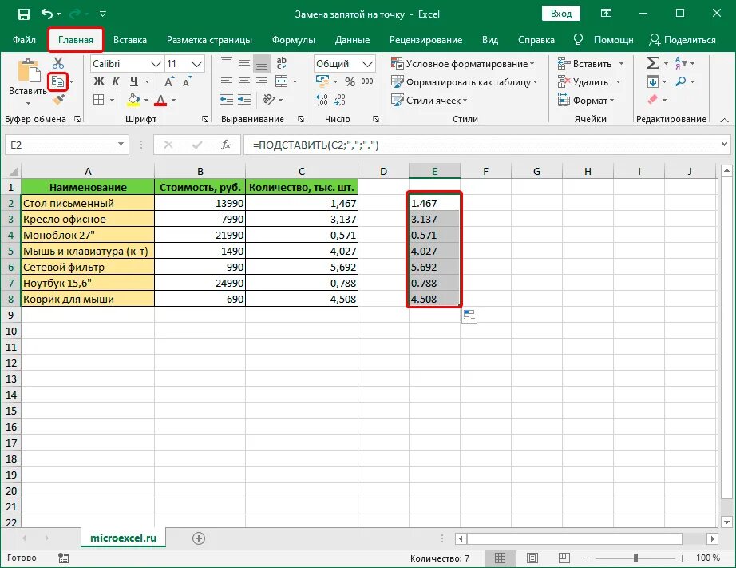The height and width of the screenshot is (568, 736).
Task: Click the Save icon in title bar
Action: click(23, 14)
